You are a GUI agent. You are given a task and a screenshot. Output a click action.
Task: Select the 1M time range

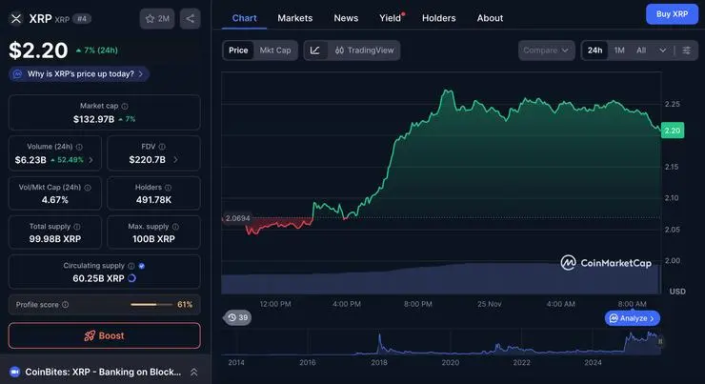coord(619,51)
